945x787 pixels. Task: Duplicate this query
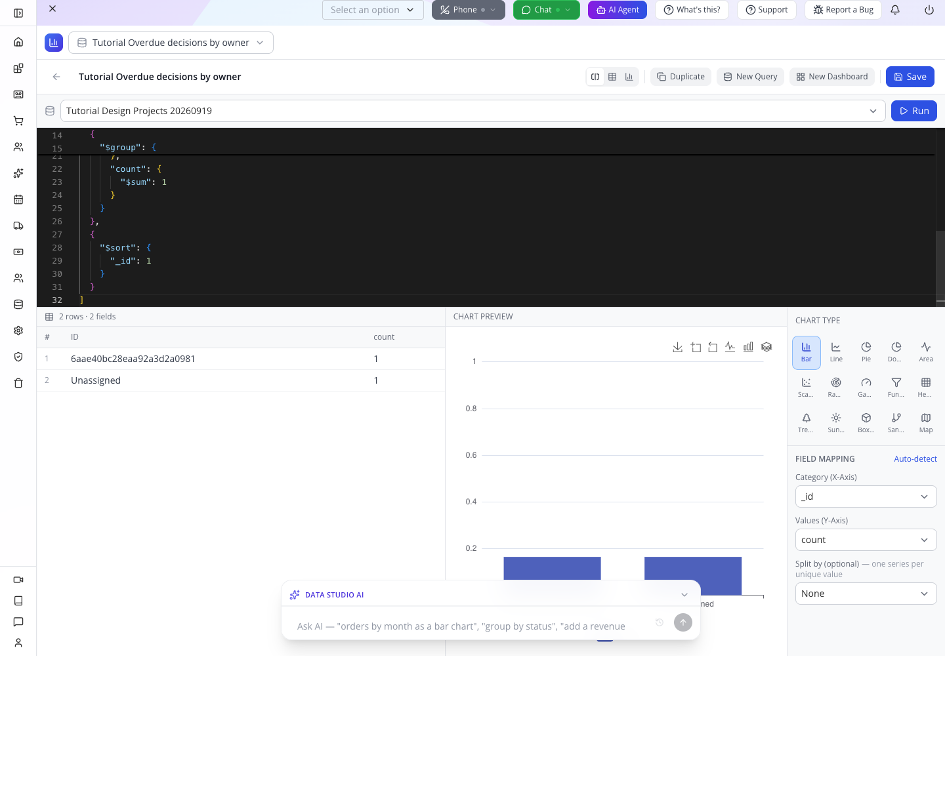(681, 77)
